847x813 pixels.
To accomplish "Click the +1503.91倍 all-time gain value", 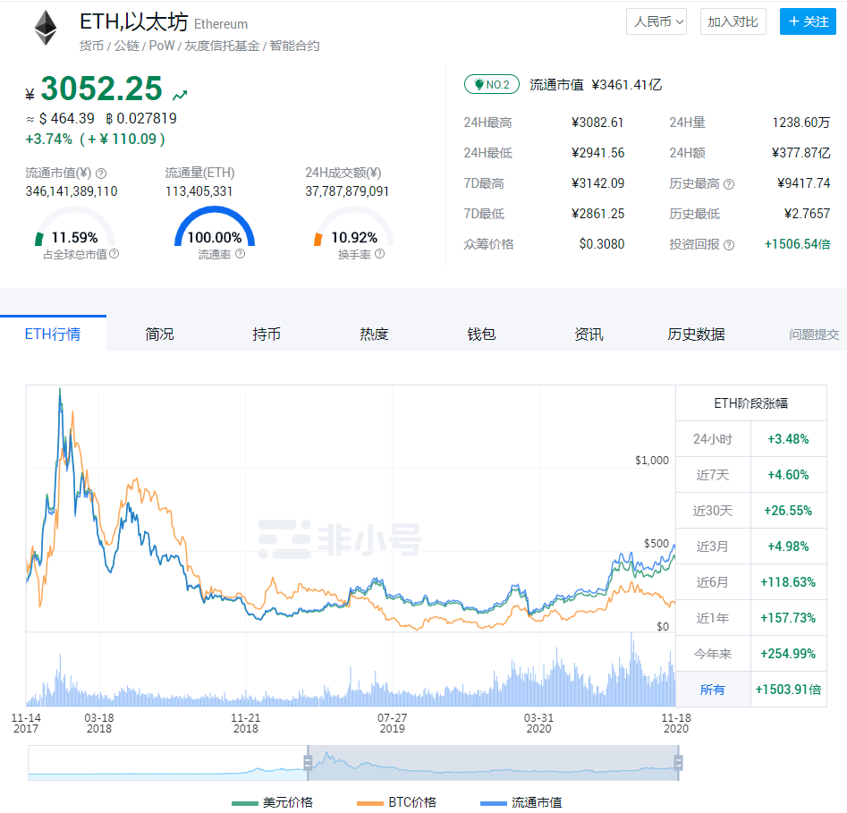I will (x=789, y=690).
